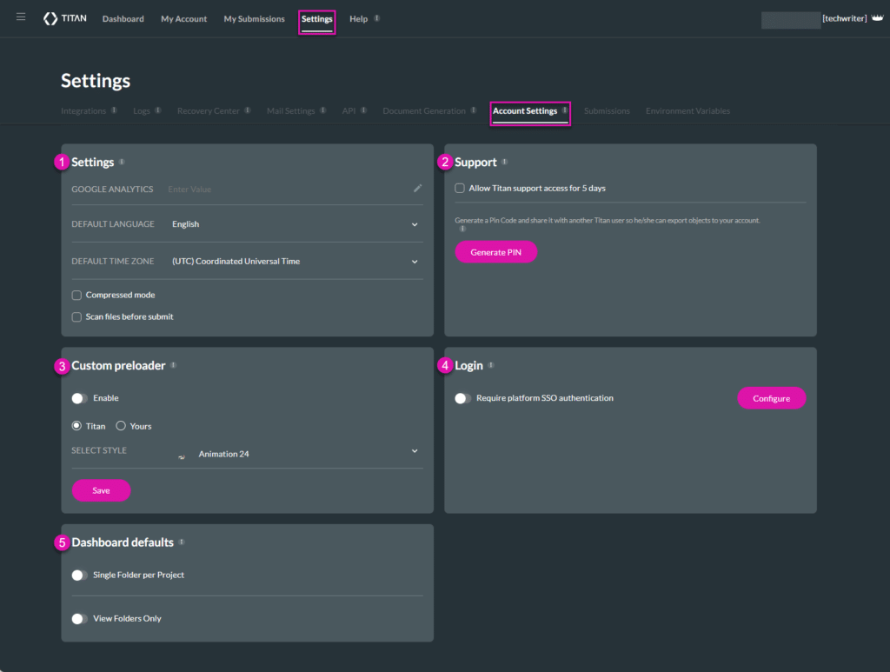Switch to the Environment Variables tab

687,110
